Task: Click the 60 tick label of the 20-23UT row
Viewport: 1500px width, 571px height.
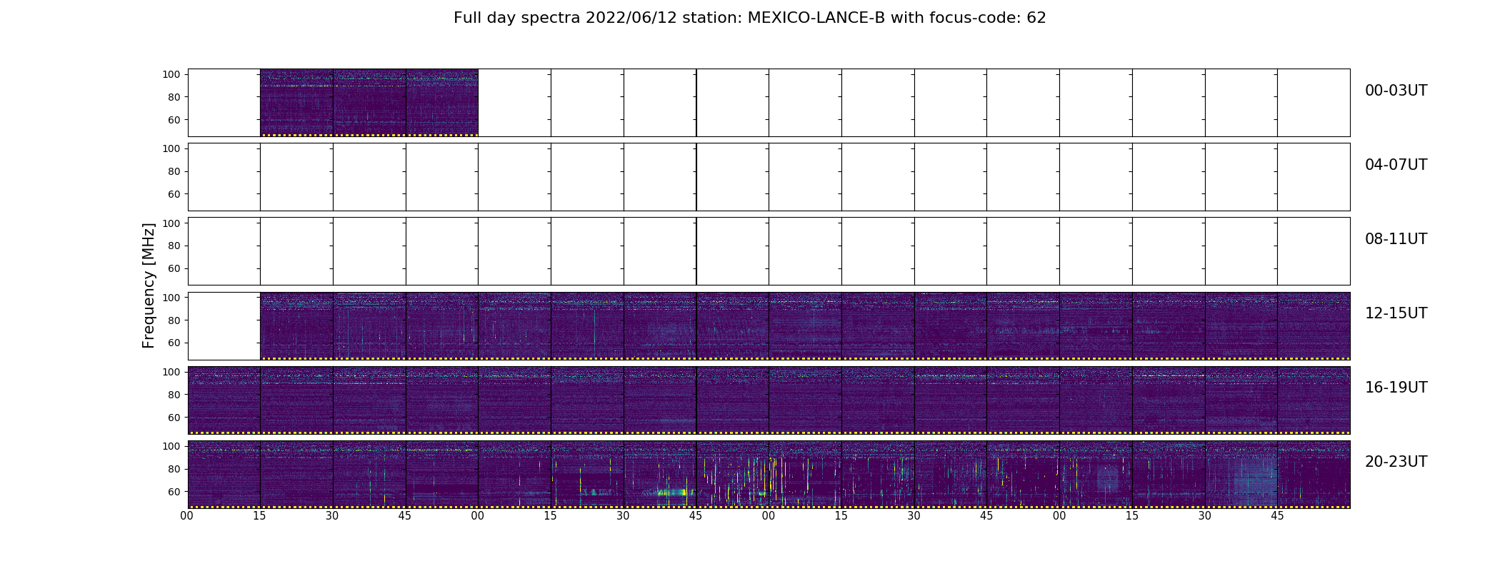Action: pyautogui.click(x=174, y=492)
